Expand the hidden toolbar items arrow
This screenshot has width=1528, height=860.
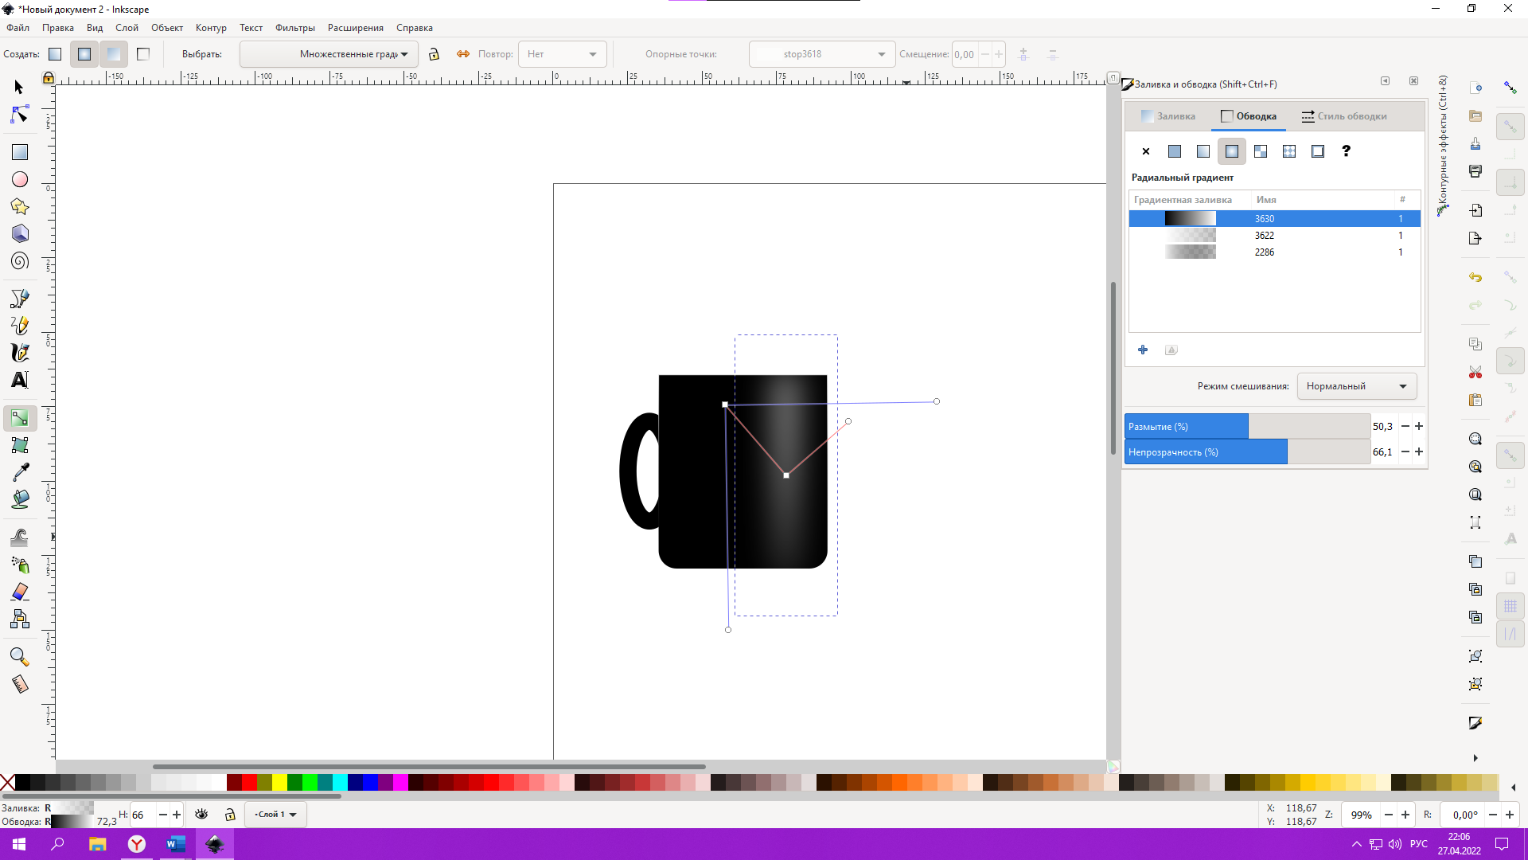[1475, 758]
